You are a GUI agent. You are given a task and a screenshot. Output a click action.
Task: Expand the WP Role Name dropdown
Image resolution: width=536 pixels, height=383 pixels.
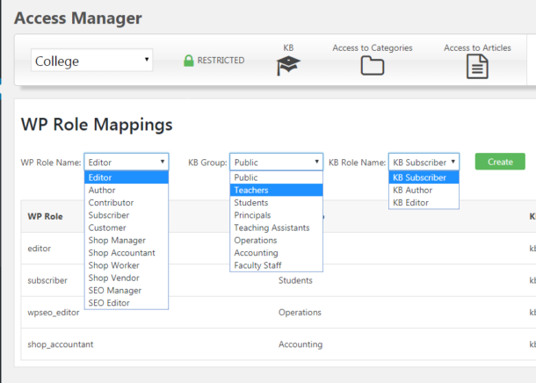coord(127,162)
